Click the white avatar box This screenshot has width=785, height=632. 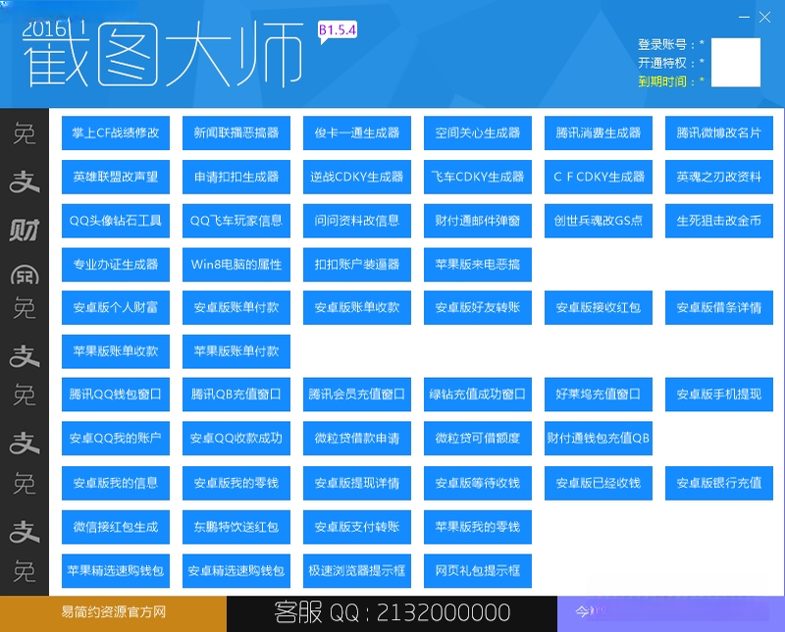735,63
